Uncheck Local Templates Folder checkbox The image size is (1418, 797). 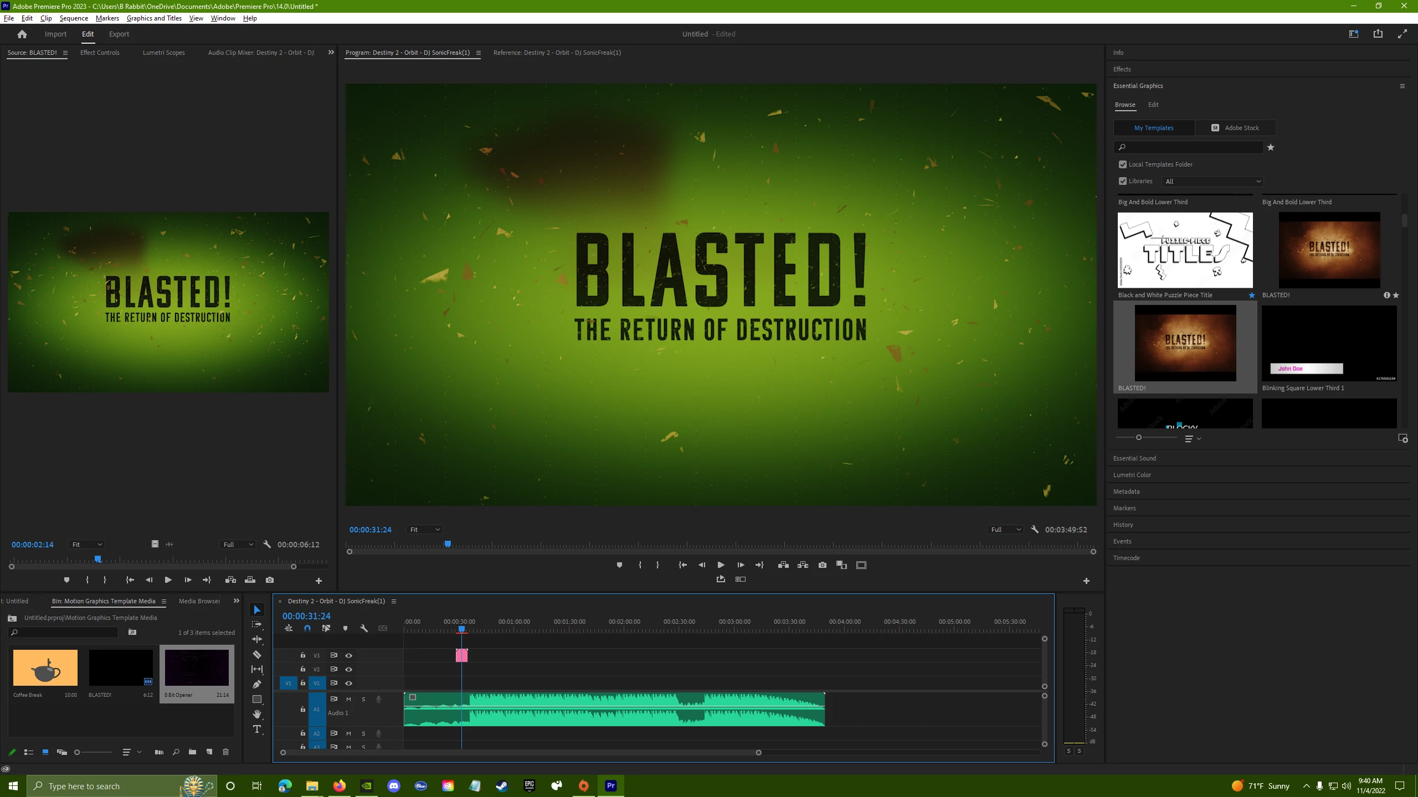[x=1123, y=164]
